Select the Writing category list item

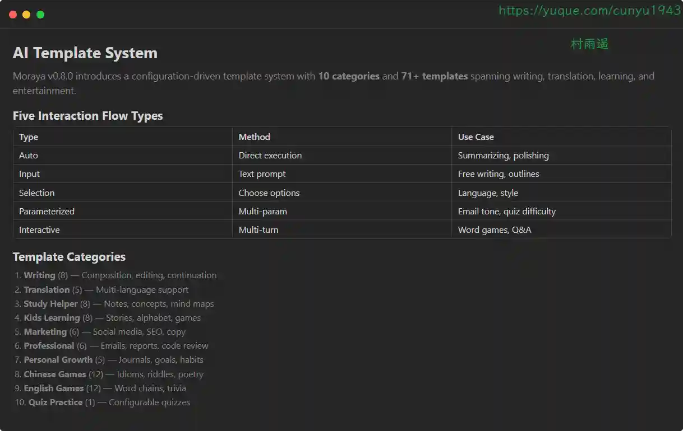(x=39, y=275)
